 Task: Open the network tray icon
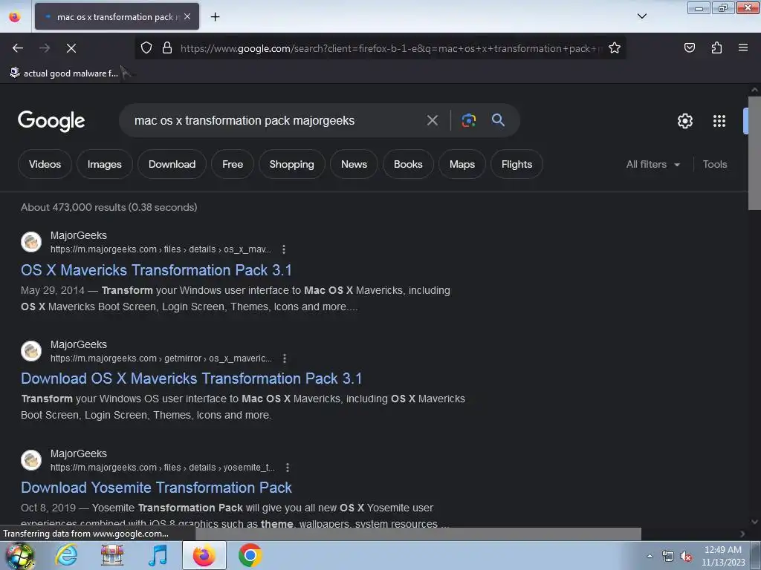click(668, 557)
